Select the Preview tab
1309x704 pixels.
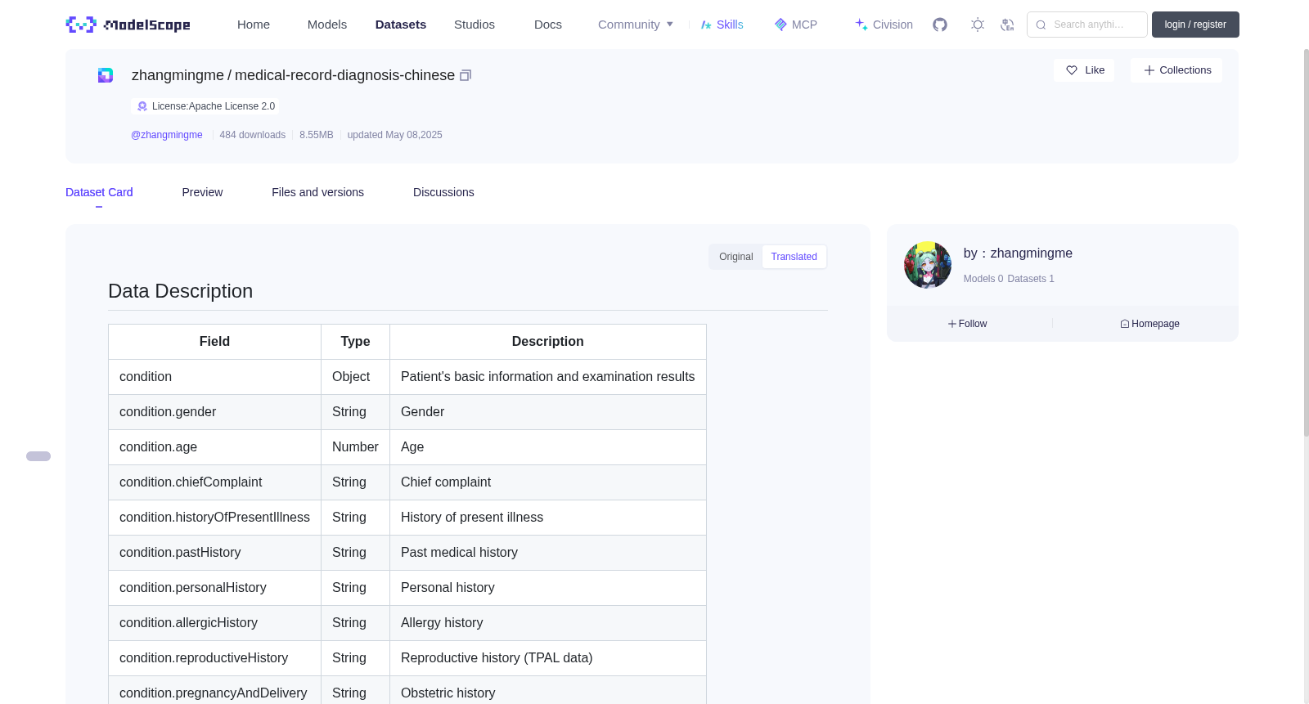pyautogui.click(x=202, y=192)
